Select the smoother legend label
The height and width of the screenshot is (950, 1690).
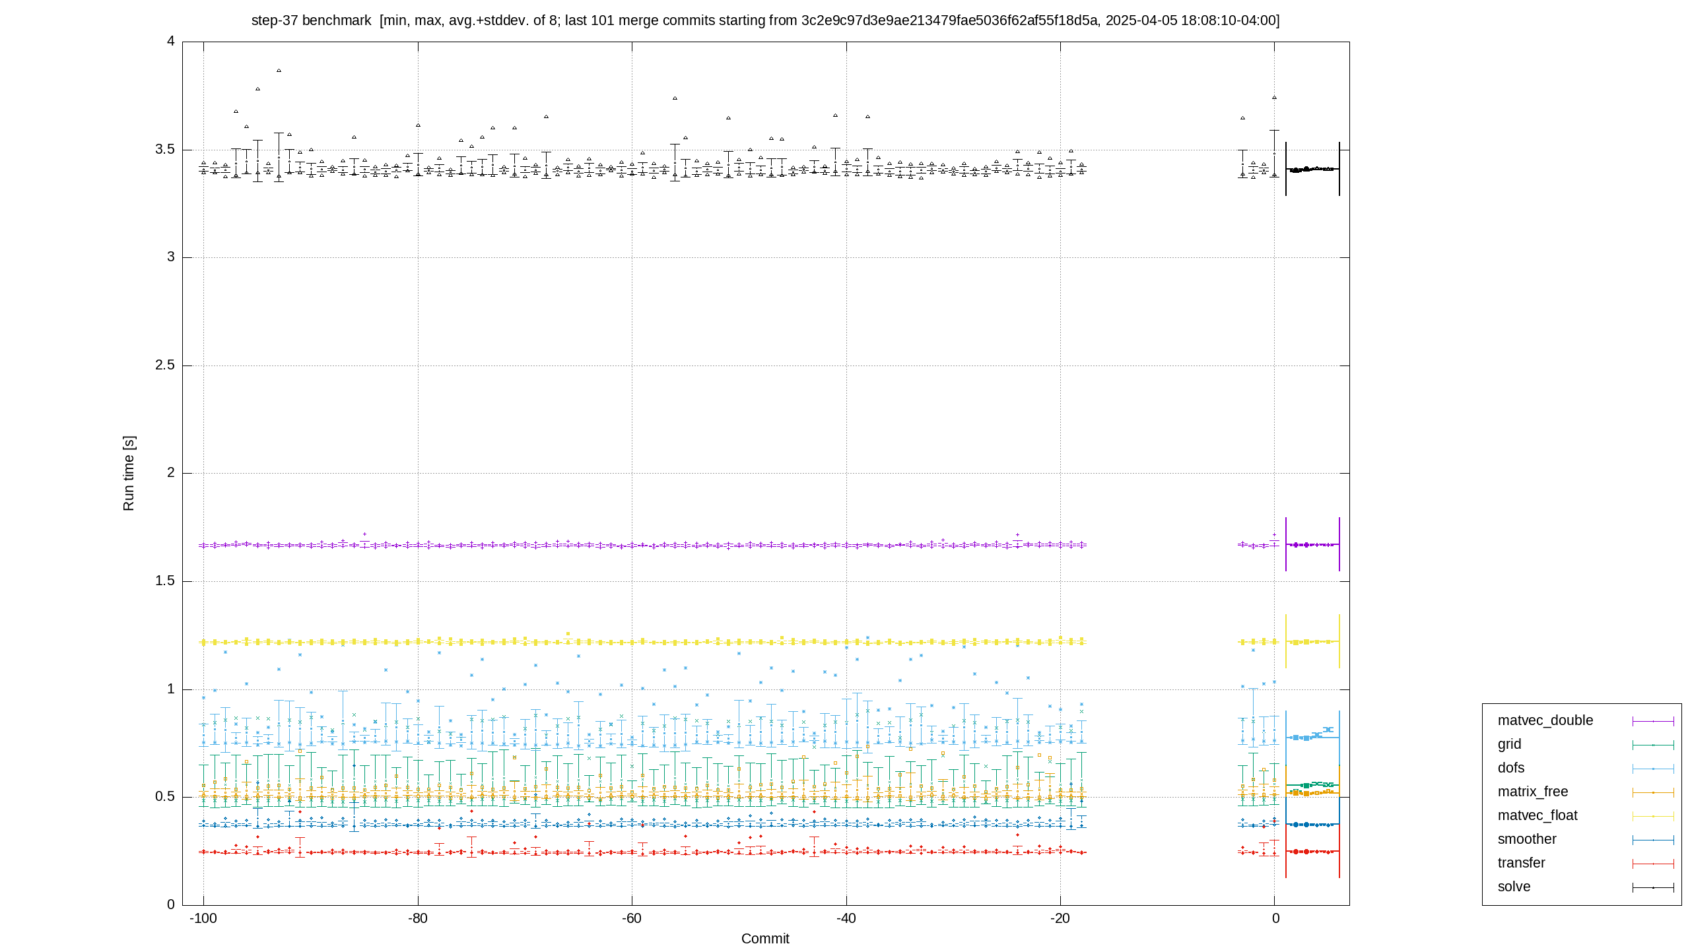click(x=1526, y=839)
